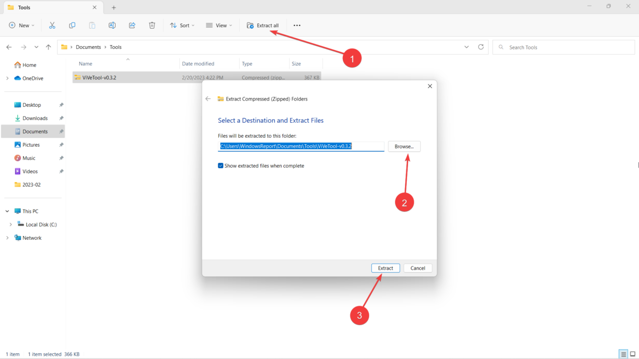The width and height of the screenshot is (639, 359).
Task: Share the selected file with share icon
Action: [132, 25]
